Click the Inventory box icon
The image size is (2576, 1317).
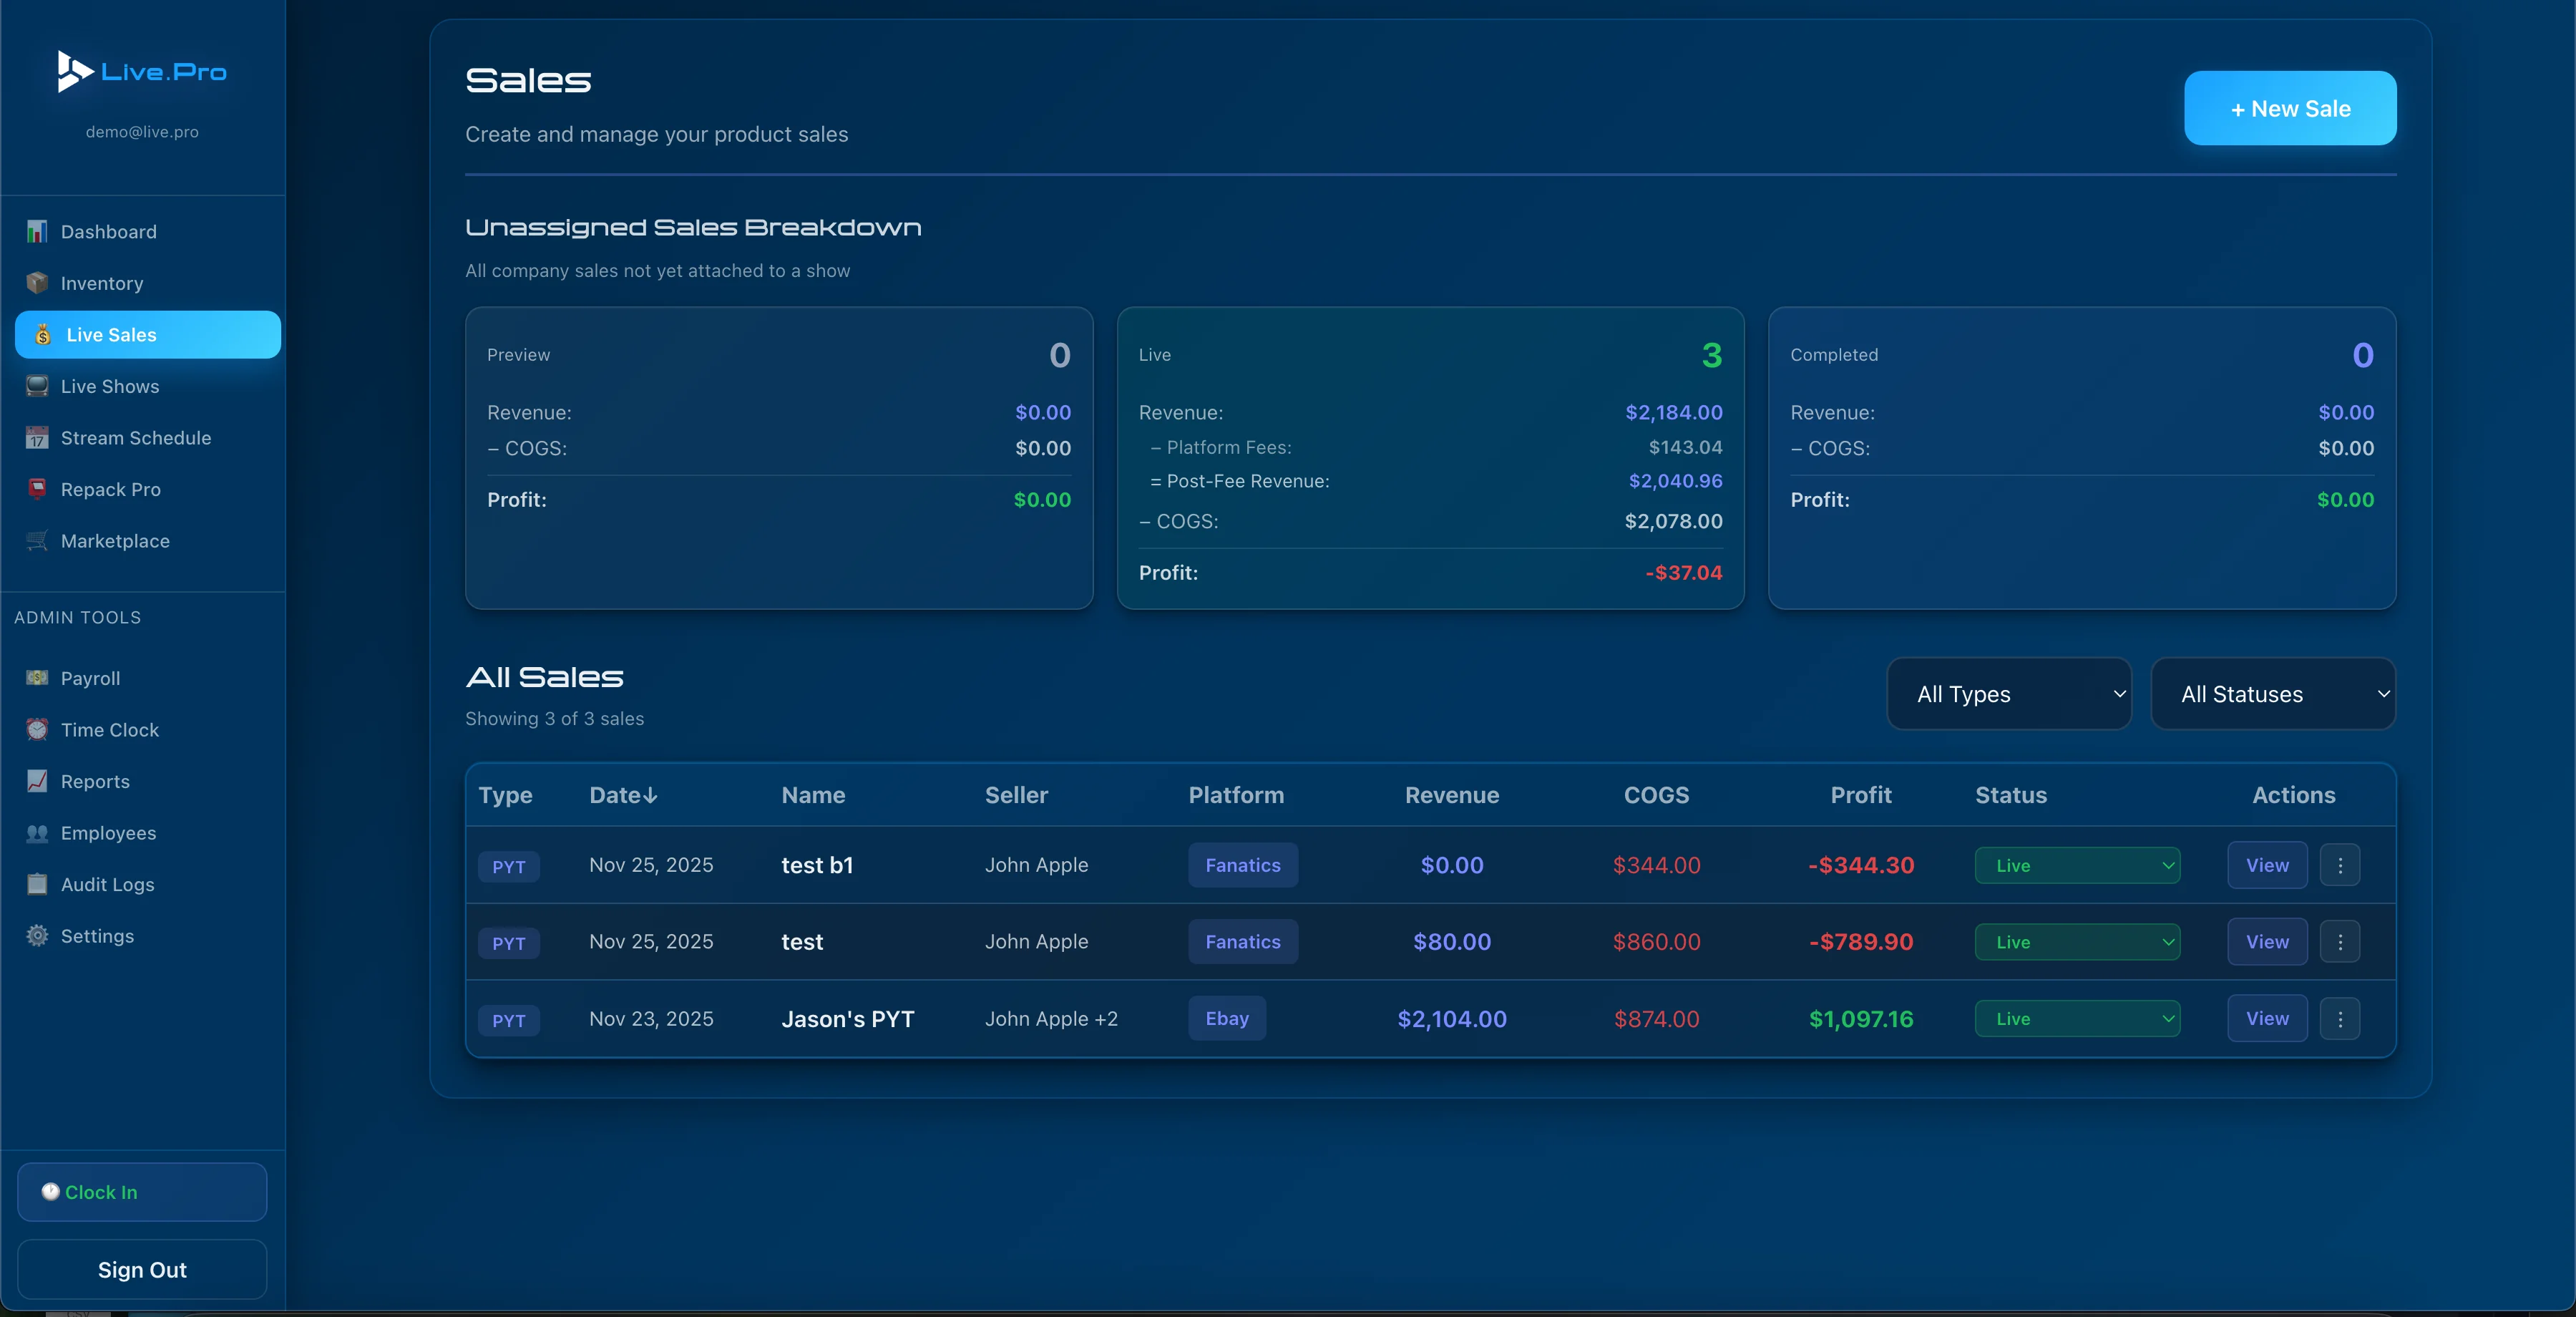pyautogui.click(x=37, y=283)
